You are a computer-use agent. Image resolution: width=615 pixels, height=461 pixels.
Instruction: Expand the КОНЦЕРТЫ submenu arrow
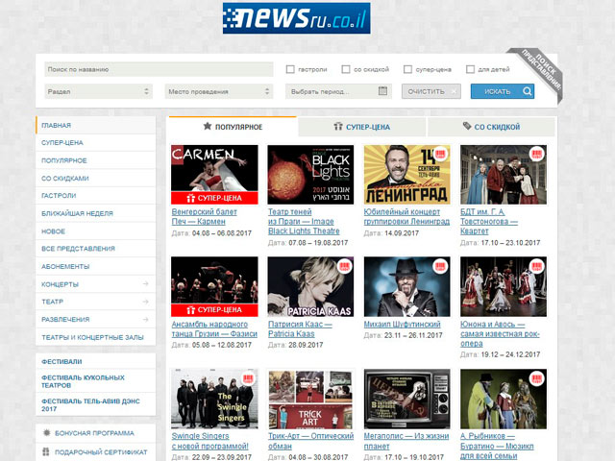[145, 283]
